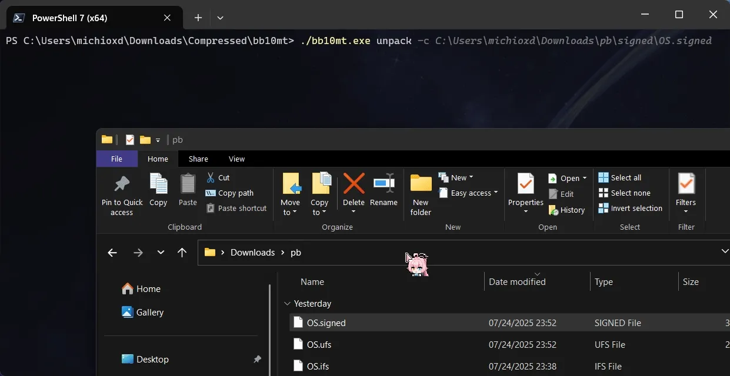This screenshot has width=730, height=376.
Task: Select the Copy icon in the Clipboard group
Action: (x=158, y=191)
